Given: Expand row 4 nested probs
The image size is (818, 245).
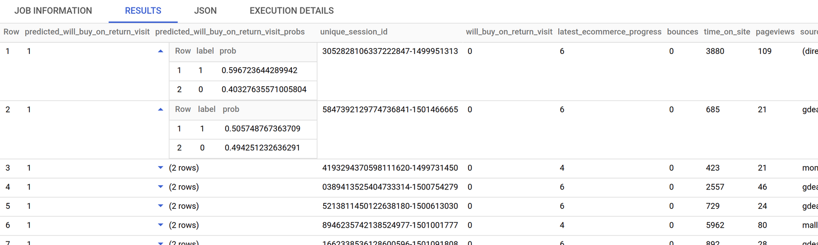Looking at the screenshot, I should (x=160, y=187).
